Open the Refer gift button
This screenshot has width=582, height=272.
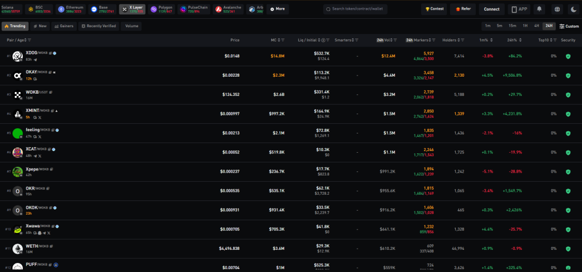463,9
